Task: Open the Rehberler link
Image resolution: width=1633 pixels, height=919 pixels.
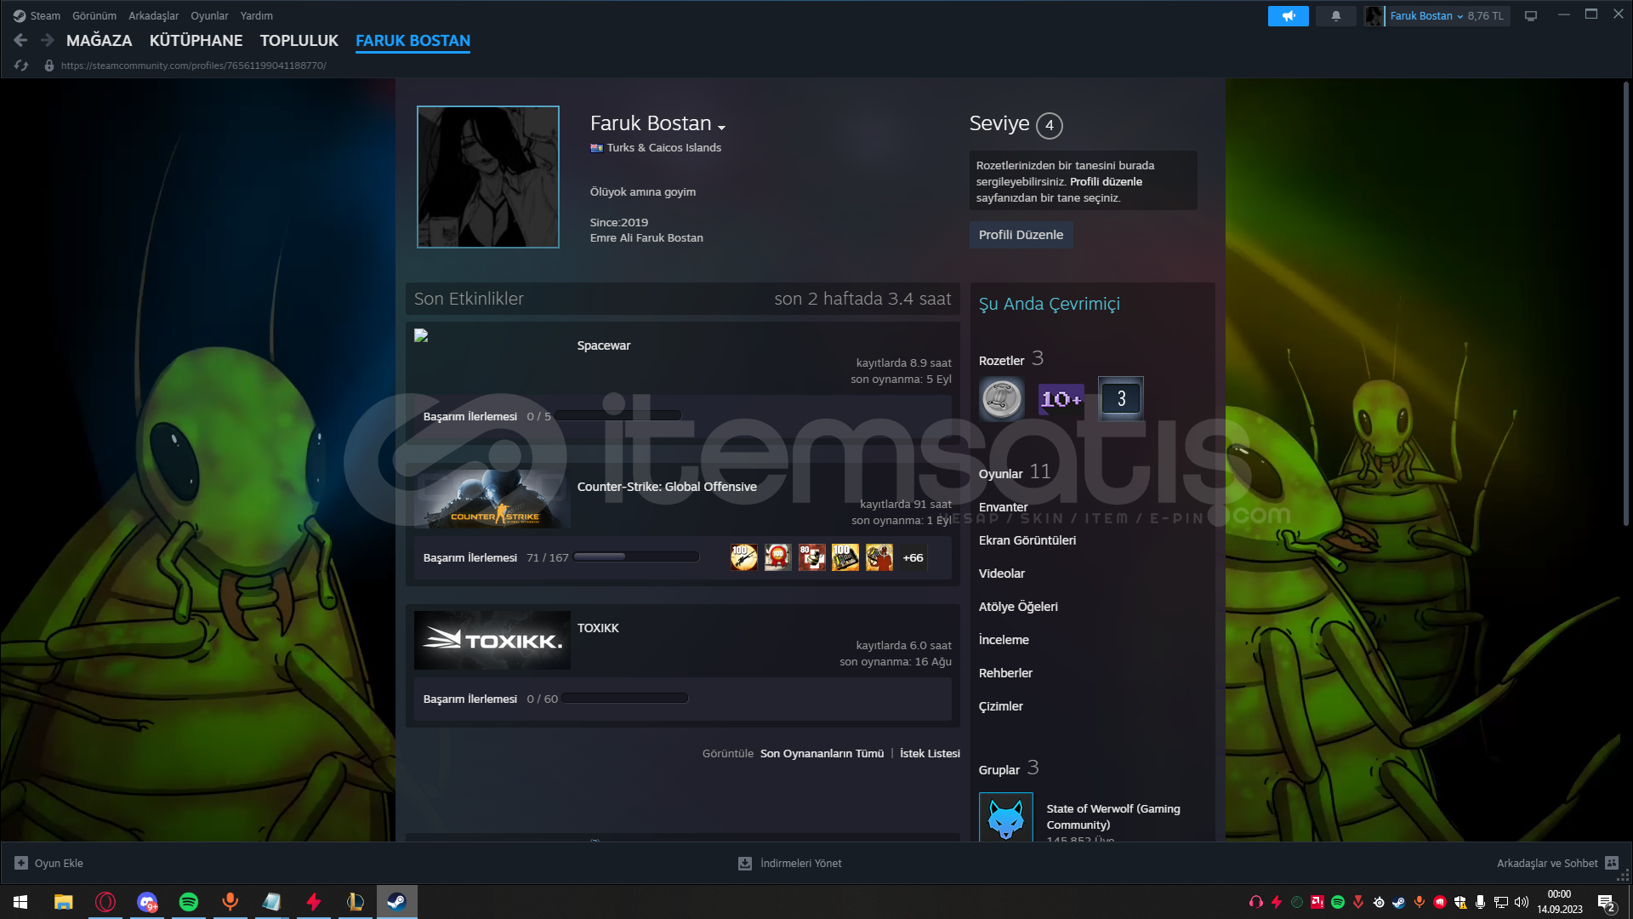Action: [1005, 673]
